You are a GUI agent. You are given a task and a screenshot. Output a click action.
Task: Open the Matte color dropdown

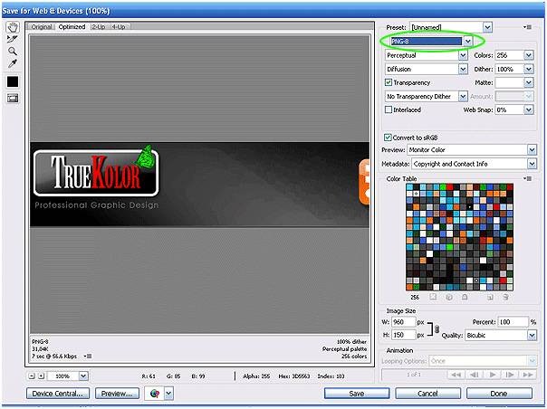(529, 82)
